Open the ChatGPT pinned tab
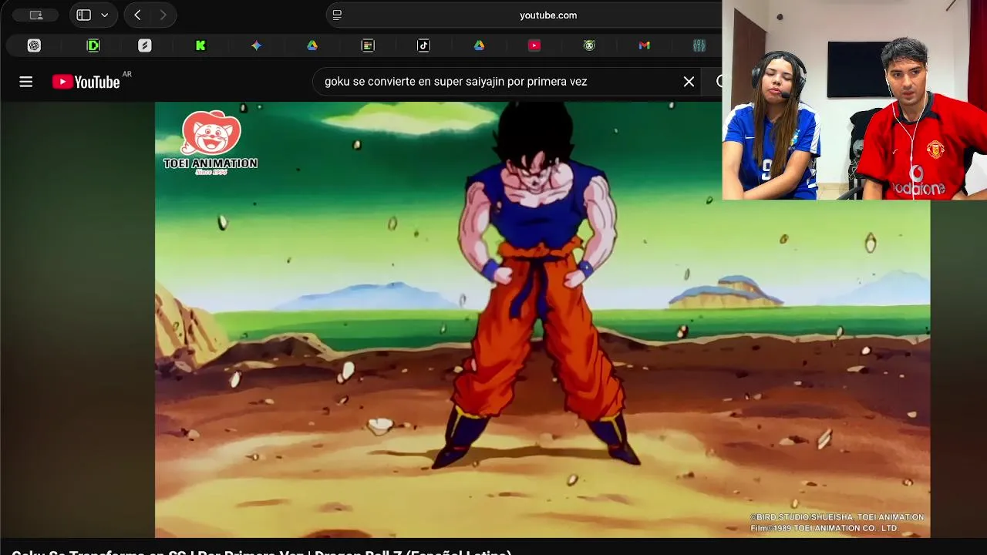The width and height of the screenshot is (987, 555). click(x=34, y=45)
